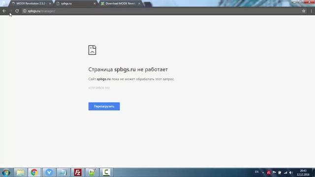Open a new tab button

click(x=148, y=4)
